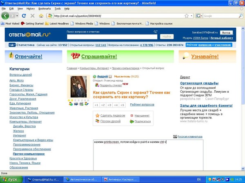
Task: Open the Андрей user profile link
Action: coord(102,76)
